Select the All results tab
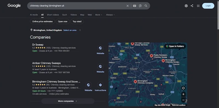 (x=42, y=15)
